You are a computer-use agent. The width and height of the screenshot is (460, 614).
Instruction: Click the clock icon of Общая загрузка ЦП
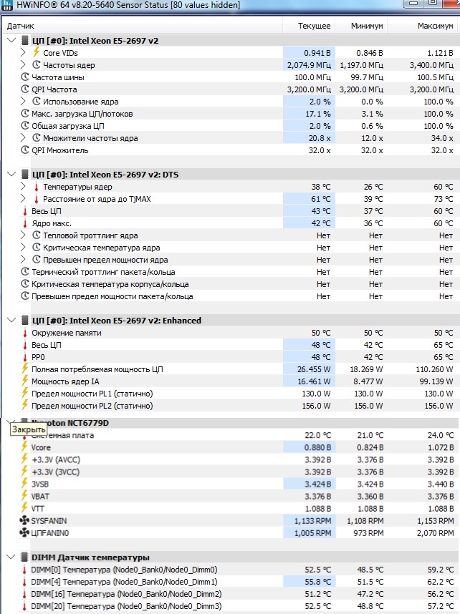pos(24,126)
